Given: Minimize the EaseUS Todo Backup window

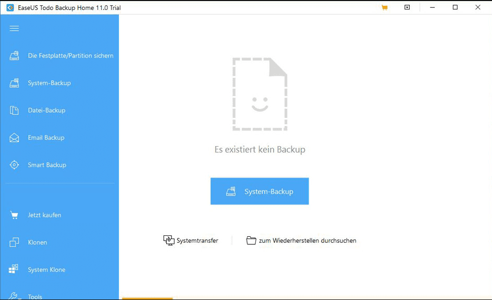Looking at the screenshot, I should 433,7.
